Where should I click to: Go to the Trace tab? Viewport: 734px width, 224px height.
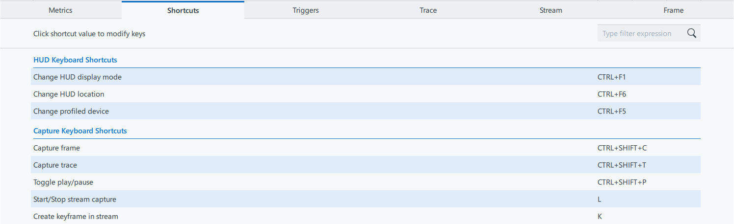[428, 10]
